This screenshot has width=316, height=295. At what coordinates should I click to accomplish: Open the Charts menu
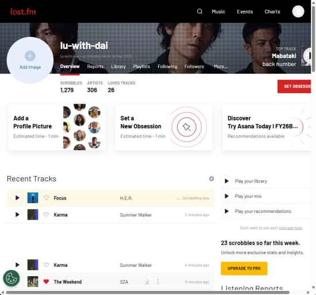pyautogui.click(x=272, y=12)
